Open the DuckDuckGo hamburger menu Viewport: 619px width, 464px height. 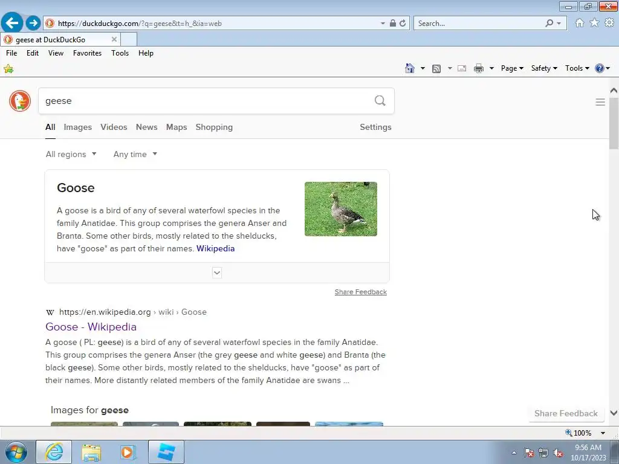coord(600,102)
